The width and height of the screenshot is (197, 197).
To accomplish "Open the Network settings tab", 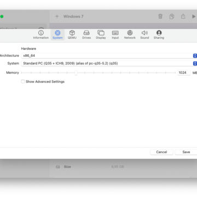I will (x=130, y=34).
